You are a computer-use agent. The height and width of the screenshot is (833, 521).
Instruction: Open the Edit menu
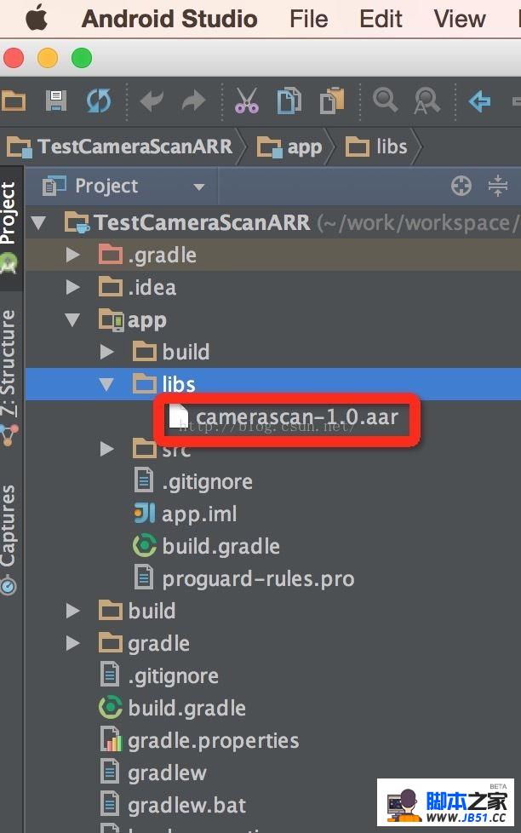pyautogui.click(x=381, y=19)
